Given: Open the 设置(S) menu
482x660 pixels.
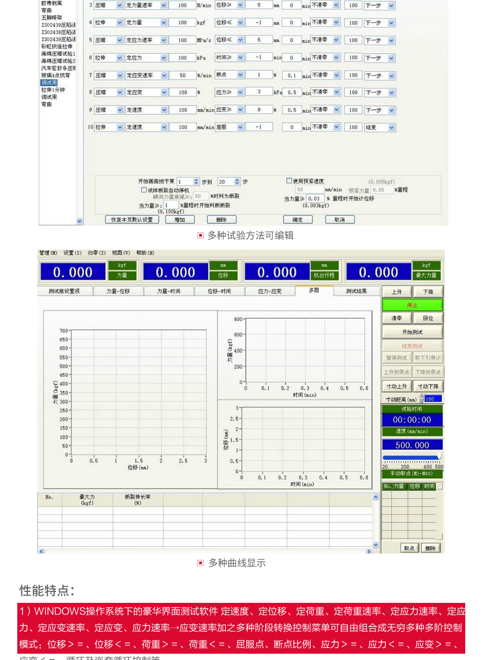Looking at the screenshot, I should coord(72,253).
